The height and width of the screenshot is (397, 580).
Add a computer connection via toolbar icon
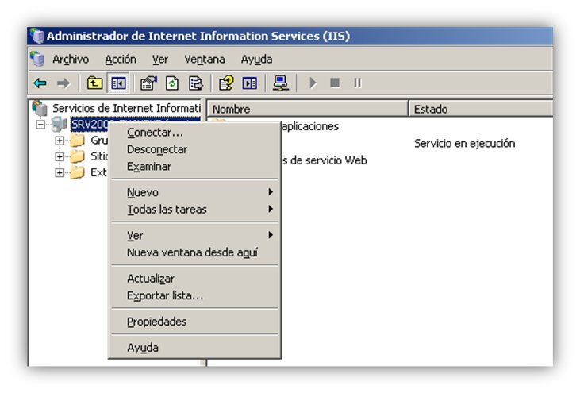[281, 83]
